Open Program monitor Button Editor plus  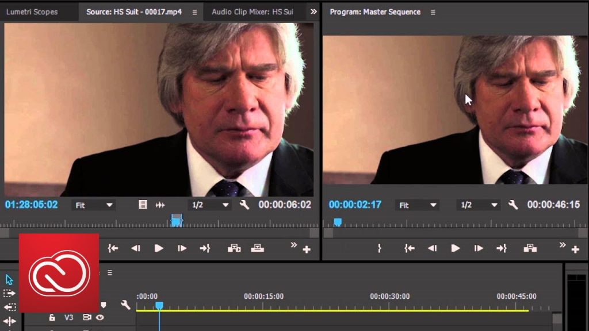[x=575, y=249]
